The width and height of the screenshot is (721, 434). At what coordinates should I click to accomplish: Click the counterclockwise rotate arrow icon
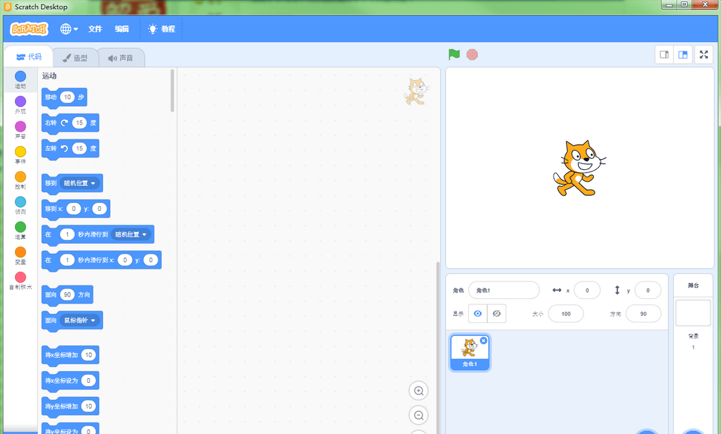click(x=64, y=149)
